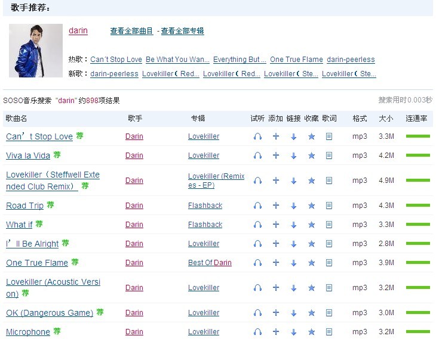Headphone icon for Viva la Vida
The image size is (436, 339).
tap(258, 155)
